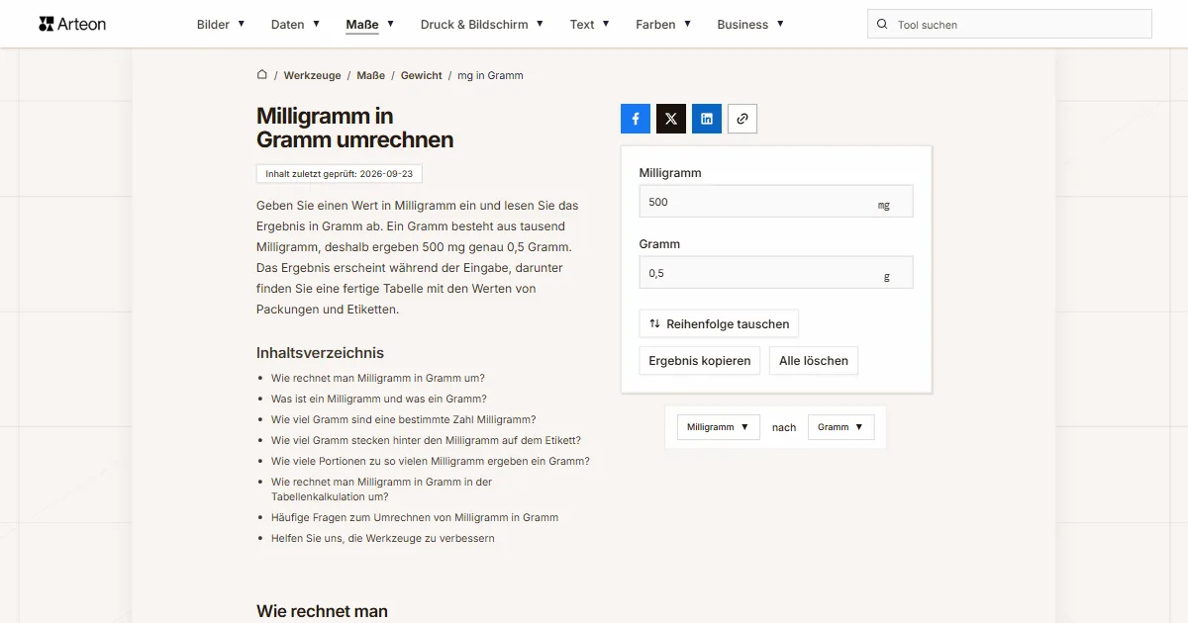Click the Gramm result field

point(776,272)
